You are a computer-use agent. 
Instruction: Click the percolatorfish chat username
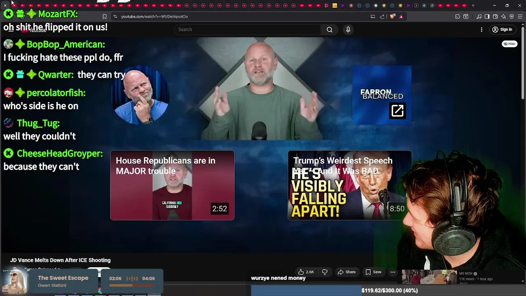(56, 93)
